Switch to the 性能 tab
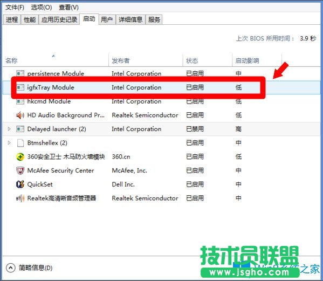Screen dimensions: 323x281 [x=30, y=19]
